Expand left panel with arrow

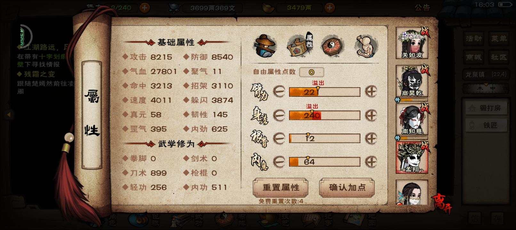point(9,114)
